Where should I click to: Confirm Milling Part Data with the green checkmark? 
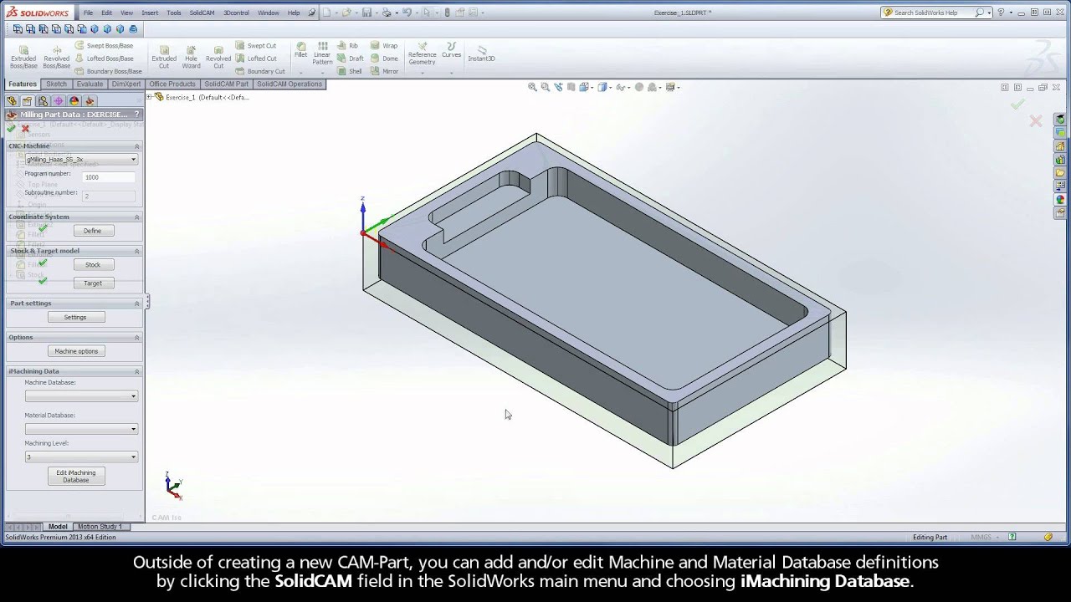pos(11,129)
